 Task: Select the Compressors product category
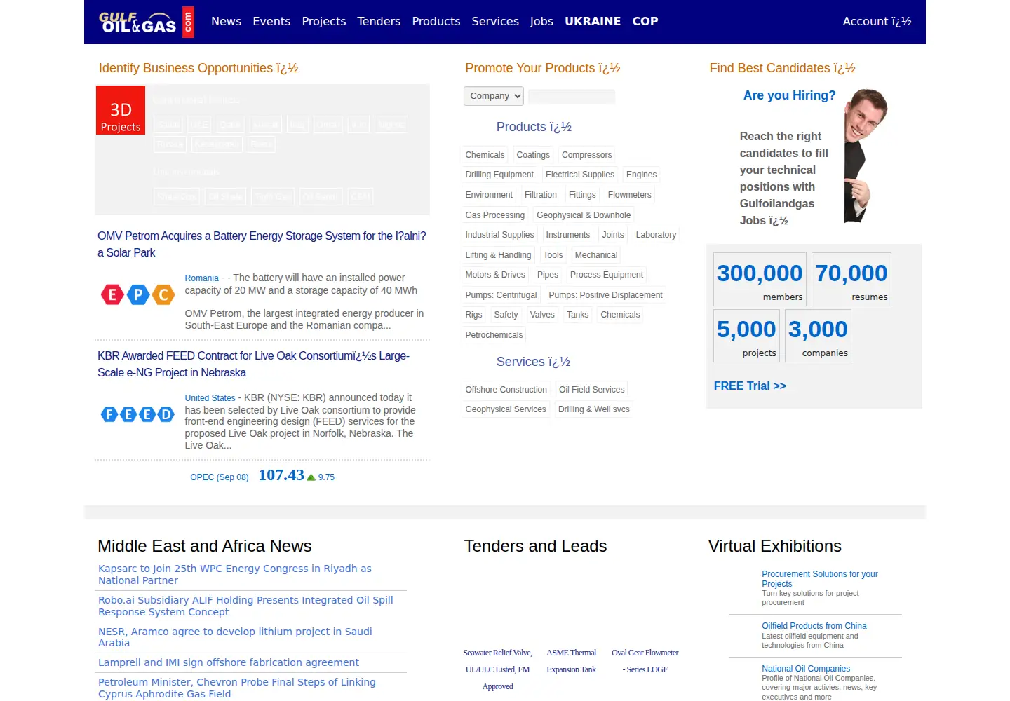pyautogui.click(x=587, y=155)
